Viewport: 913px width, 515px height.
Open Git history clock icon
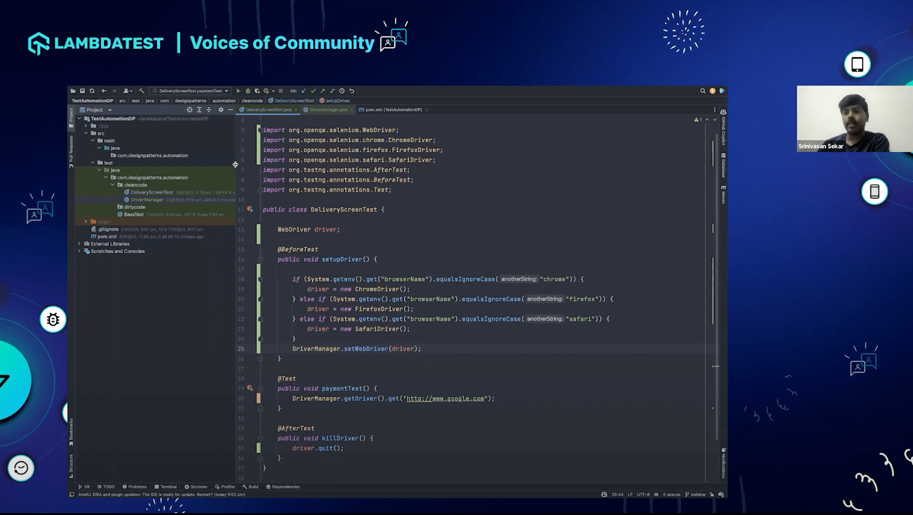pyautogui.click(x=342, y=91)
